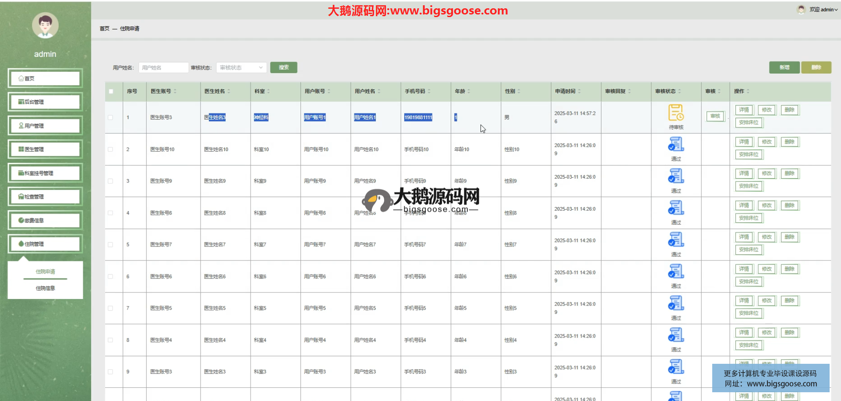
Task: Check the checkbox for row 3
Action: point(110,181)
